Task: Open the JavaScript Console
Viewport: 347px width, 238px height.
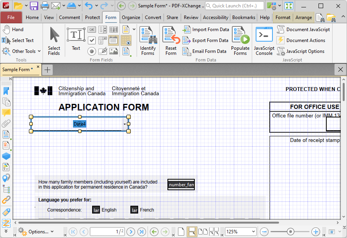Action: [x=264, y=41]
